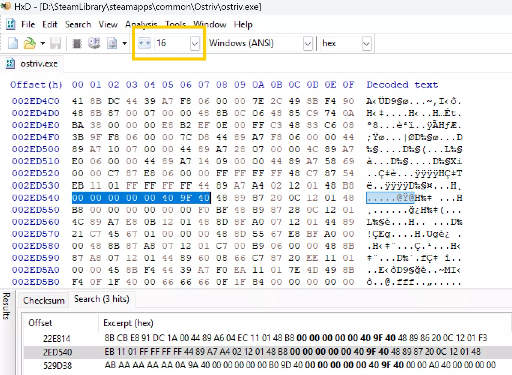Image resolution: width=512 pixels, height=375 pixels.
Task: Click row offset 002ED520
Action: pos(36,174)
